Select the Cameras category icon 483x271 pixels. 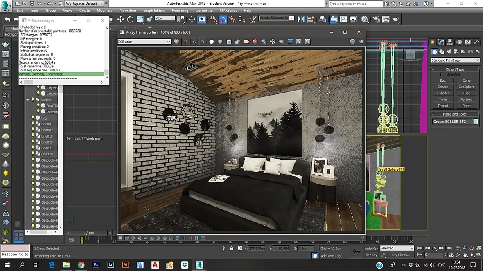point(456,52)
